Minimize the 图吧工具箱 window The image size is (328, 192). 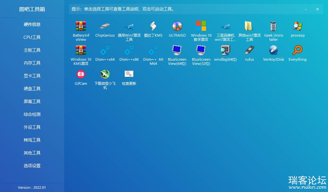(x=306, y=9)
